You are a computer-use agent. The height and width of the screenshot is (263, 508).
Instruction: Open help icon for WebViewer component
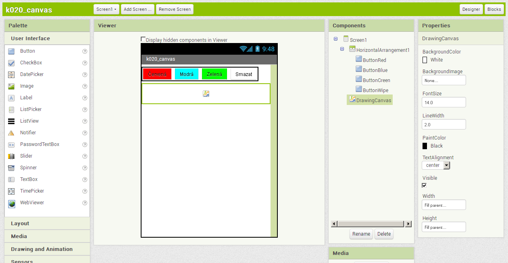point(85,203)
